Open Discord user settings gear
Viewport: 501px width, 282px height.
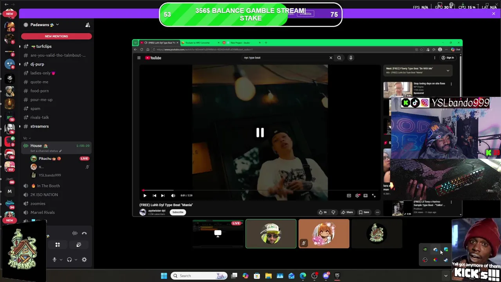pyautogui.click(x=84, y=260)
